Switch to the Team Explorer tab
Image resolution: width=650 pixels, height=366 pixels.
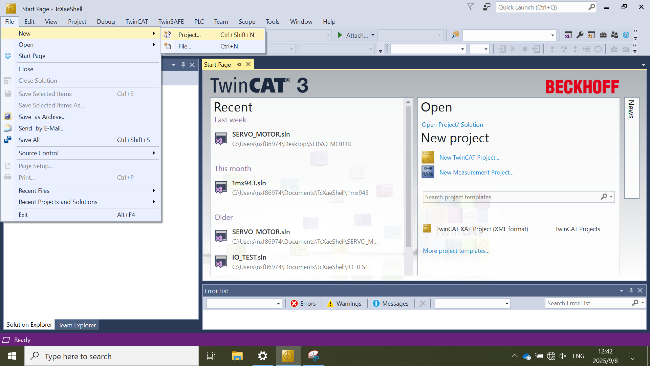[77, 325]
